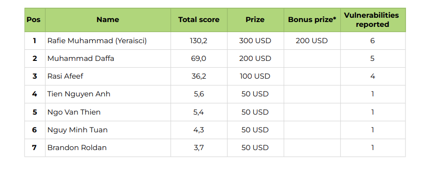Click the 130,2 total score value
The image size is (431, 175).
click(x=199, y=41)
